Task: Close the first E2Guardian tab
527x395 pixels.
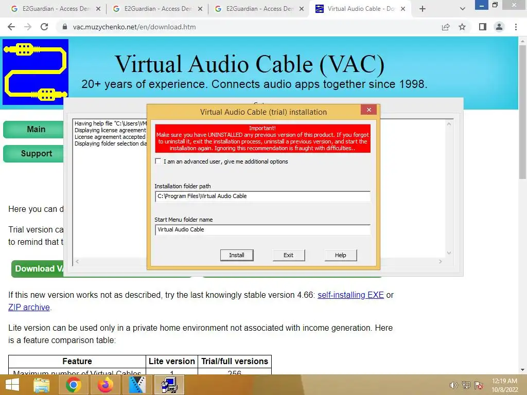Action: (x=98, y=9)
